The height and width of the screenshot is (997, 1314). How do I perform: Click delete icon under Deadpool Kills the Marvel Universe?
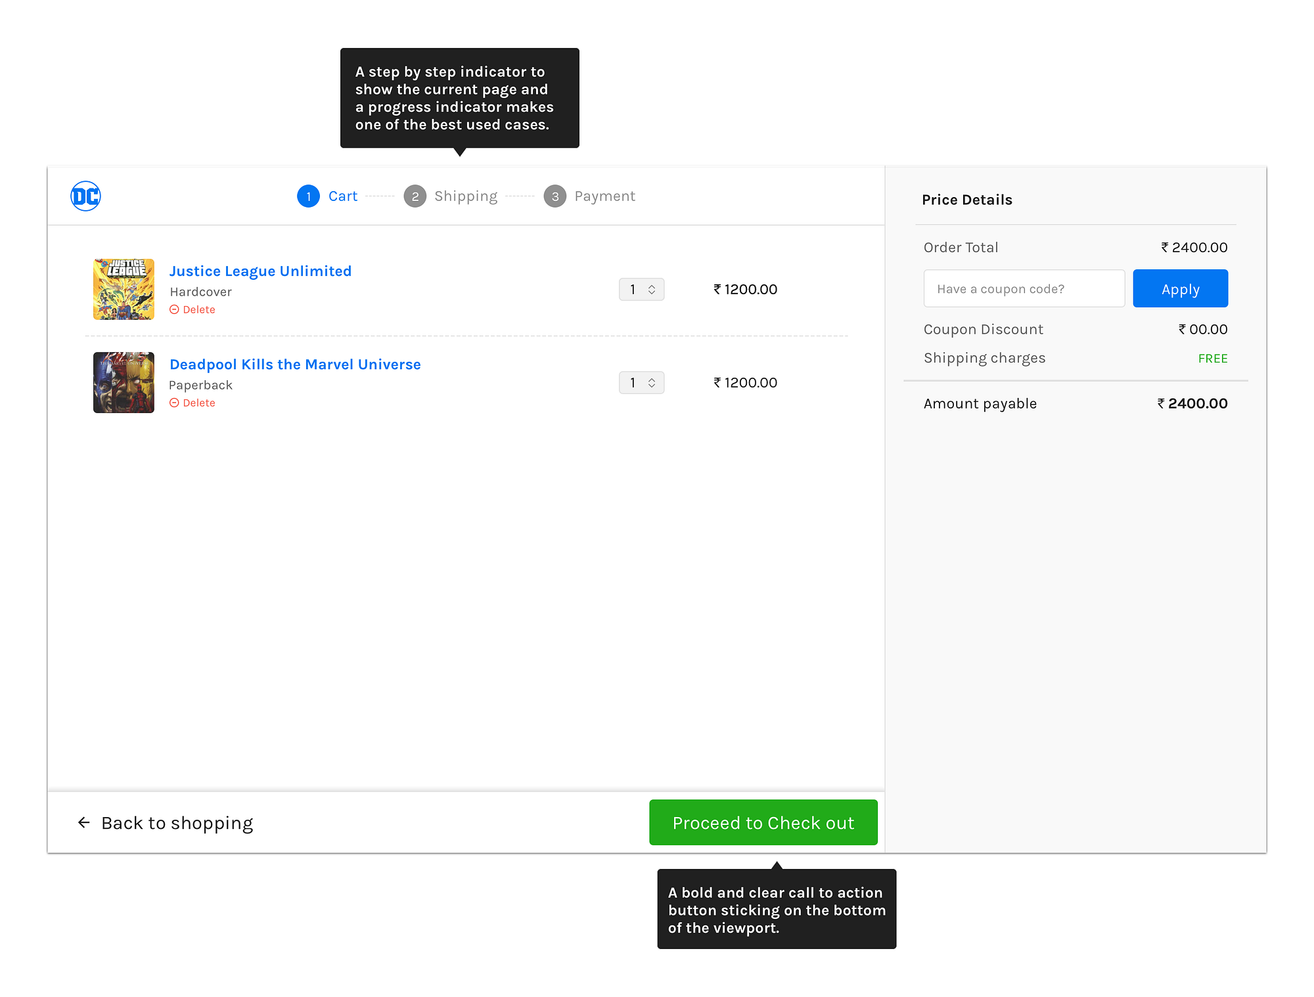(x=174, y=403)
